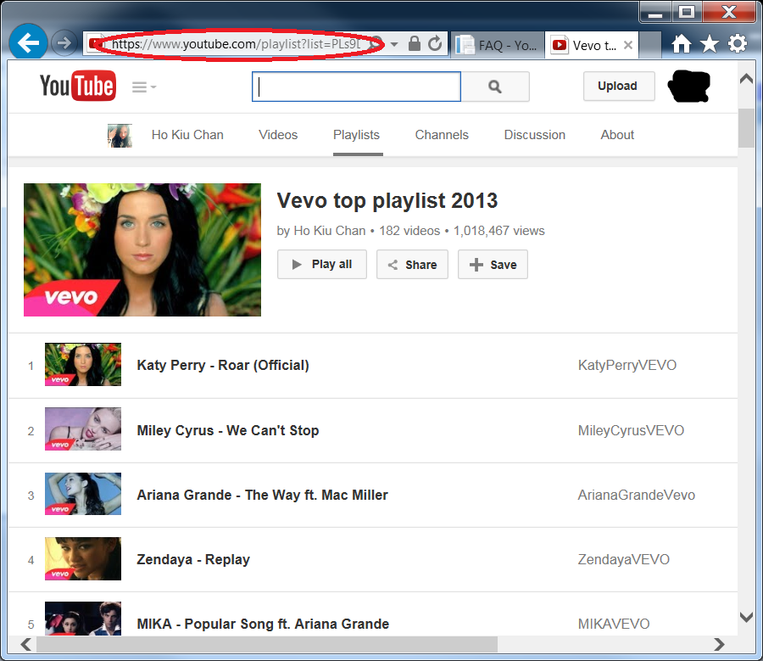The width and height of the screenshot is (763, 661).
Task: Play Katy Perry - Roar (Official)
Action: click(x=223, y=366)
